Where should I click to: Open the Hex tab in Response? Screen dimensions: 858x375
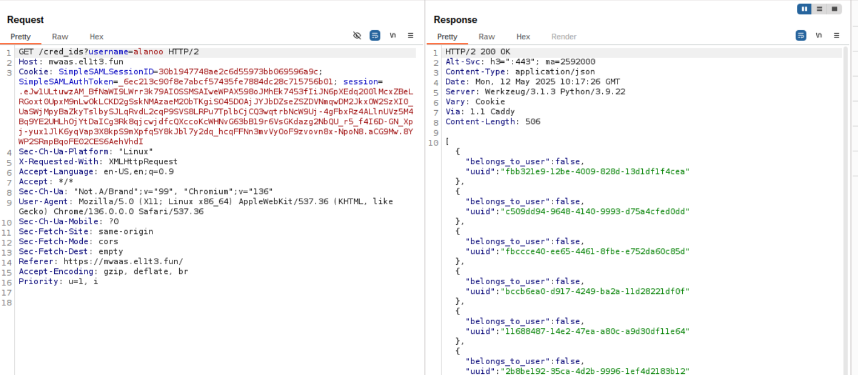(523, 37)
